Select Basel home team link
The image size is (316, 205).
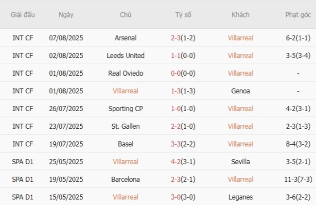pyautogui.click(x=125, y=144)
